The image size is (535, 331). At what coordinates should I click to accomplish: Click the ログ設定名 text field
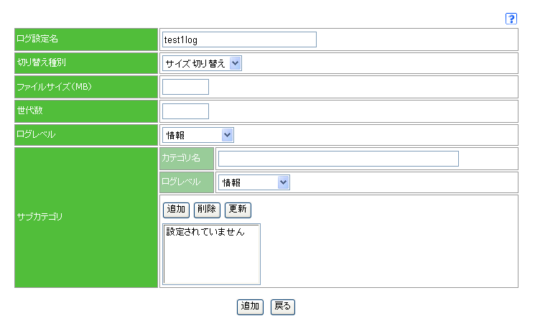[x=239, y=39]
